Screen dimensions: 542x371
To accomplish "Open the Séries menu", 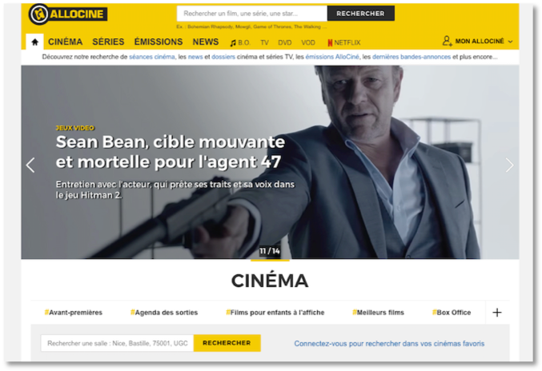I will (108, 42).
